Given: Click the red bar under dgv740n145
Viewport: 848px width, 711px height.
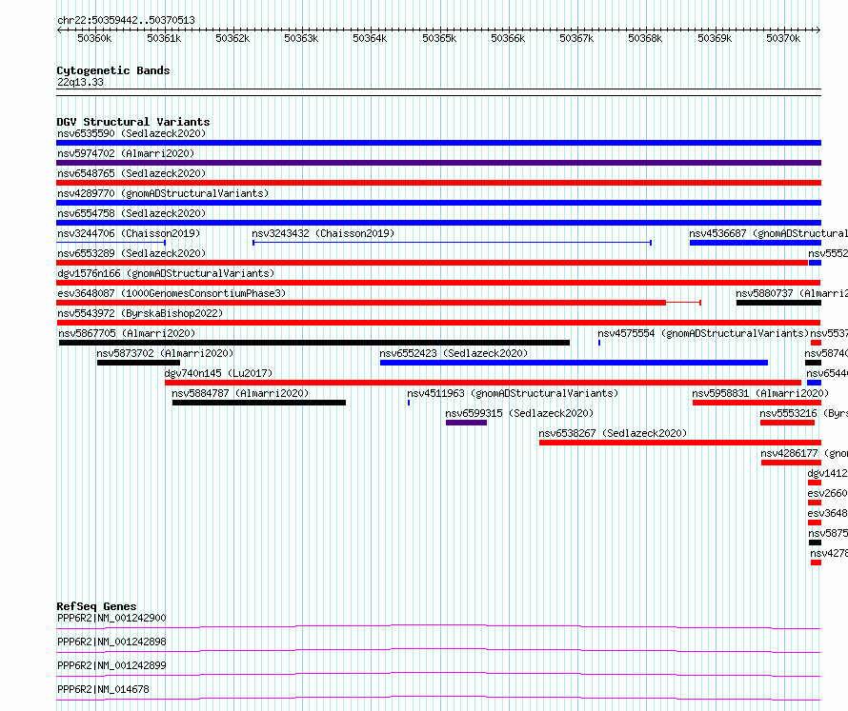Looking at the screenshot, I should 483,383.
